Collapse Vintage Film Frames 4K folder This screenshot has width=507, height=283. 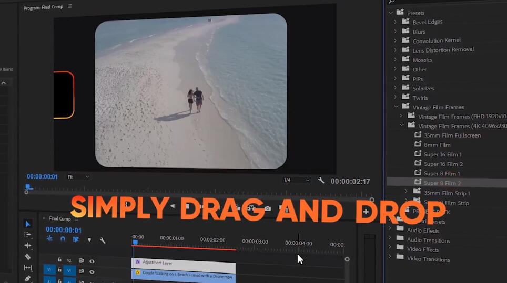pyautogui.click(x=402, y=125)
